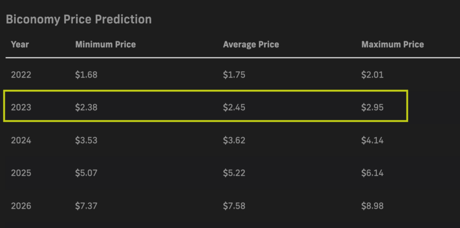Click the Biconomy Price Prediction heading

(x=79, y=19)
